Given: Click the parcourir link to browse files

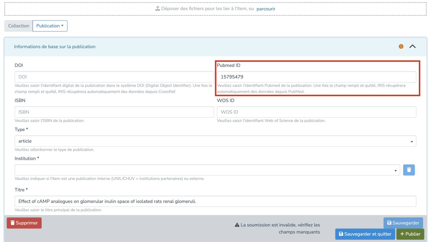Looking at the screenshot, I should point(266,9).
